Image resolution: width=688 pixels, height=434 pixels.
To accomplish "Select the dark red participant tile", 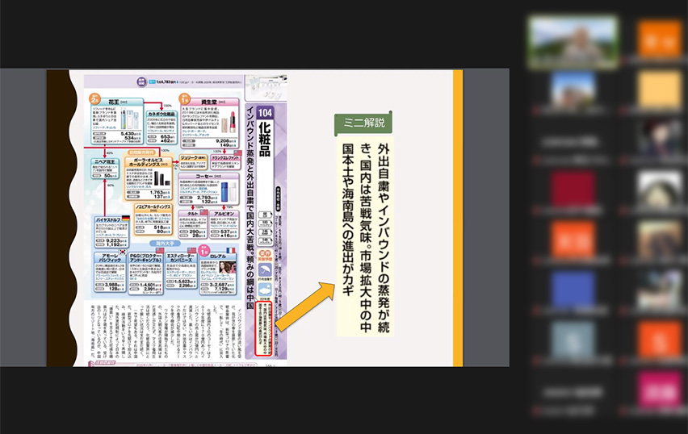I will (x=573, y=190).
